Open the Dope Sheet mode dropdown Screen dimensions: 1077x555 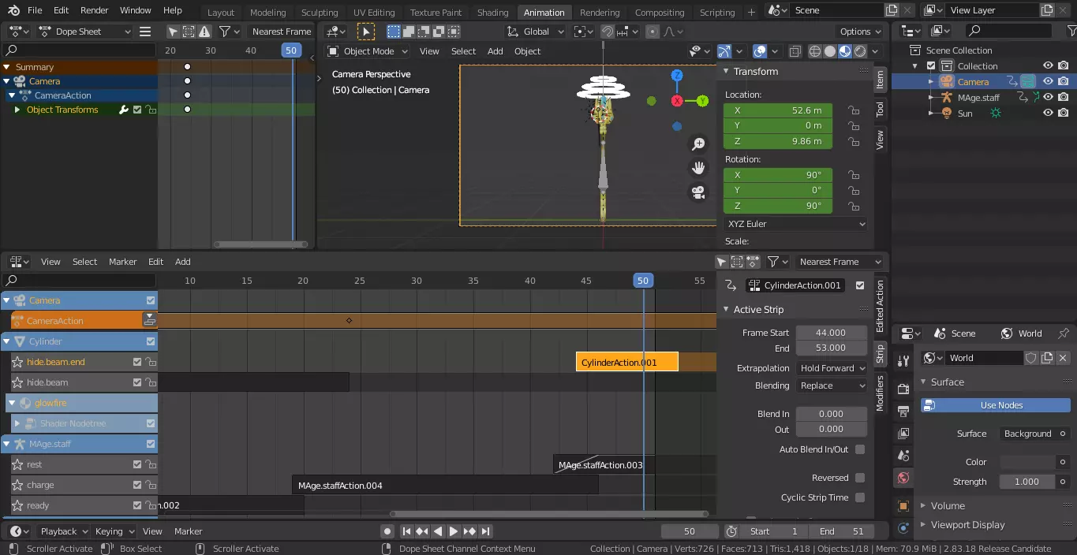pyautogui.click(x=85, y=32)
